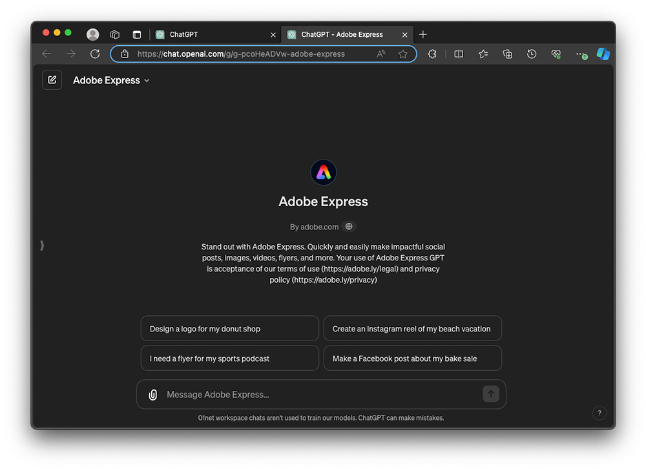Open the sidebar with the side arrow handle
The width and height of the screenshot is (646, 469).
[x=42, y=245]
